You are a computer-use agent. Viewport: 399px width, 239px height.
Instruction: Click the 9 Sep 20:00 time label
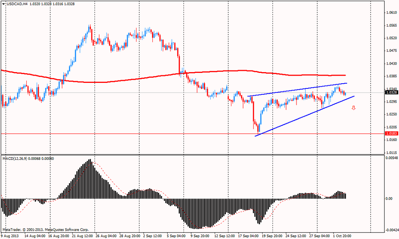click(200, 236)
